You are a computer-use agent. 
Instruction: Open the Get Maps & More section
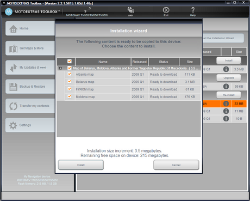30,48
